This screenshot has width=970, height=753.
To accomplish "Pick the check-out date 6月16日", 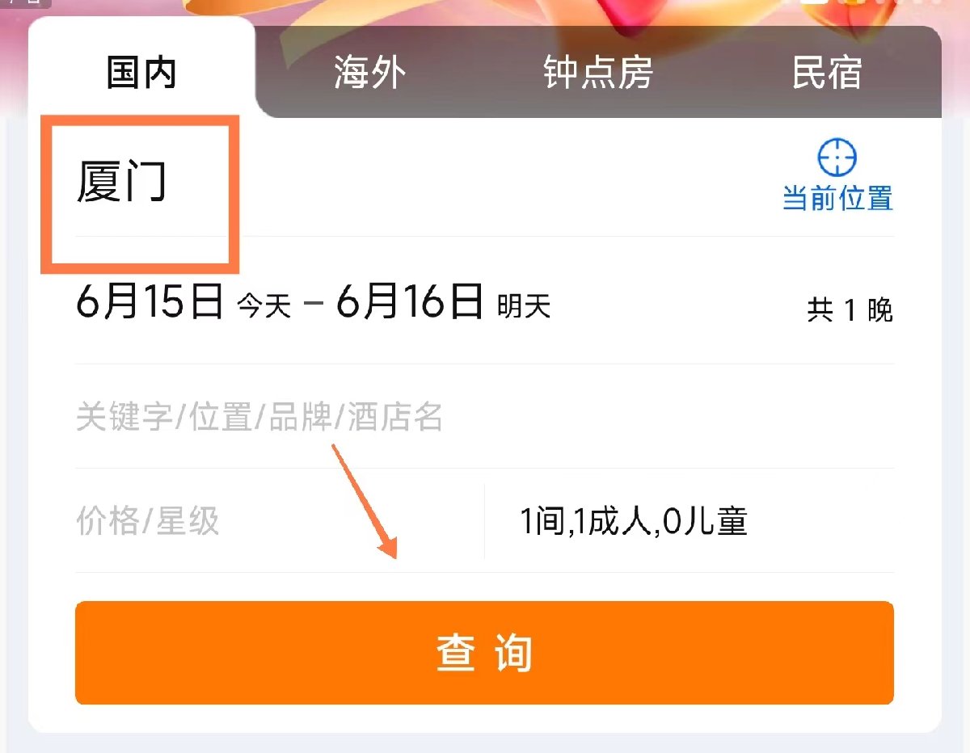I will coord(410,301).
